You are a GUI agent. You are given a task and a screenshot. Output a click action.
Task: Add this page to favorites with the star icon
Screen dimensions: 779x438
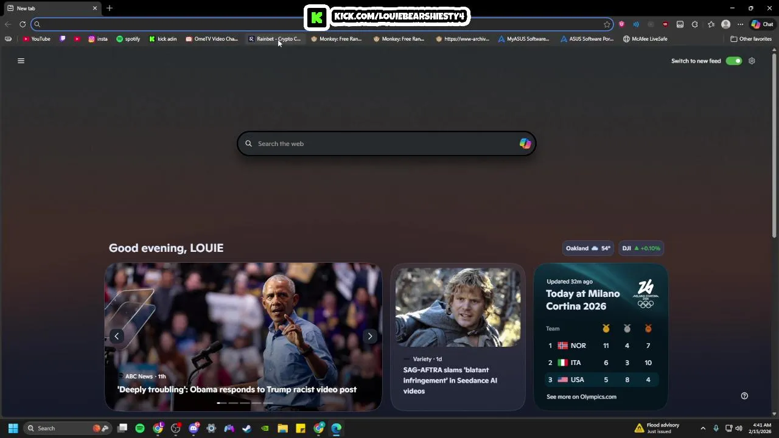pos(607,24)
